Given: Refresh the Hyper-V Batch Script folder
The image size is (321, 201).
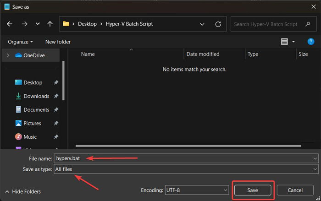Looking at the screenshot, I should pyautogui.click(x=218, y=24).
